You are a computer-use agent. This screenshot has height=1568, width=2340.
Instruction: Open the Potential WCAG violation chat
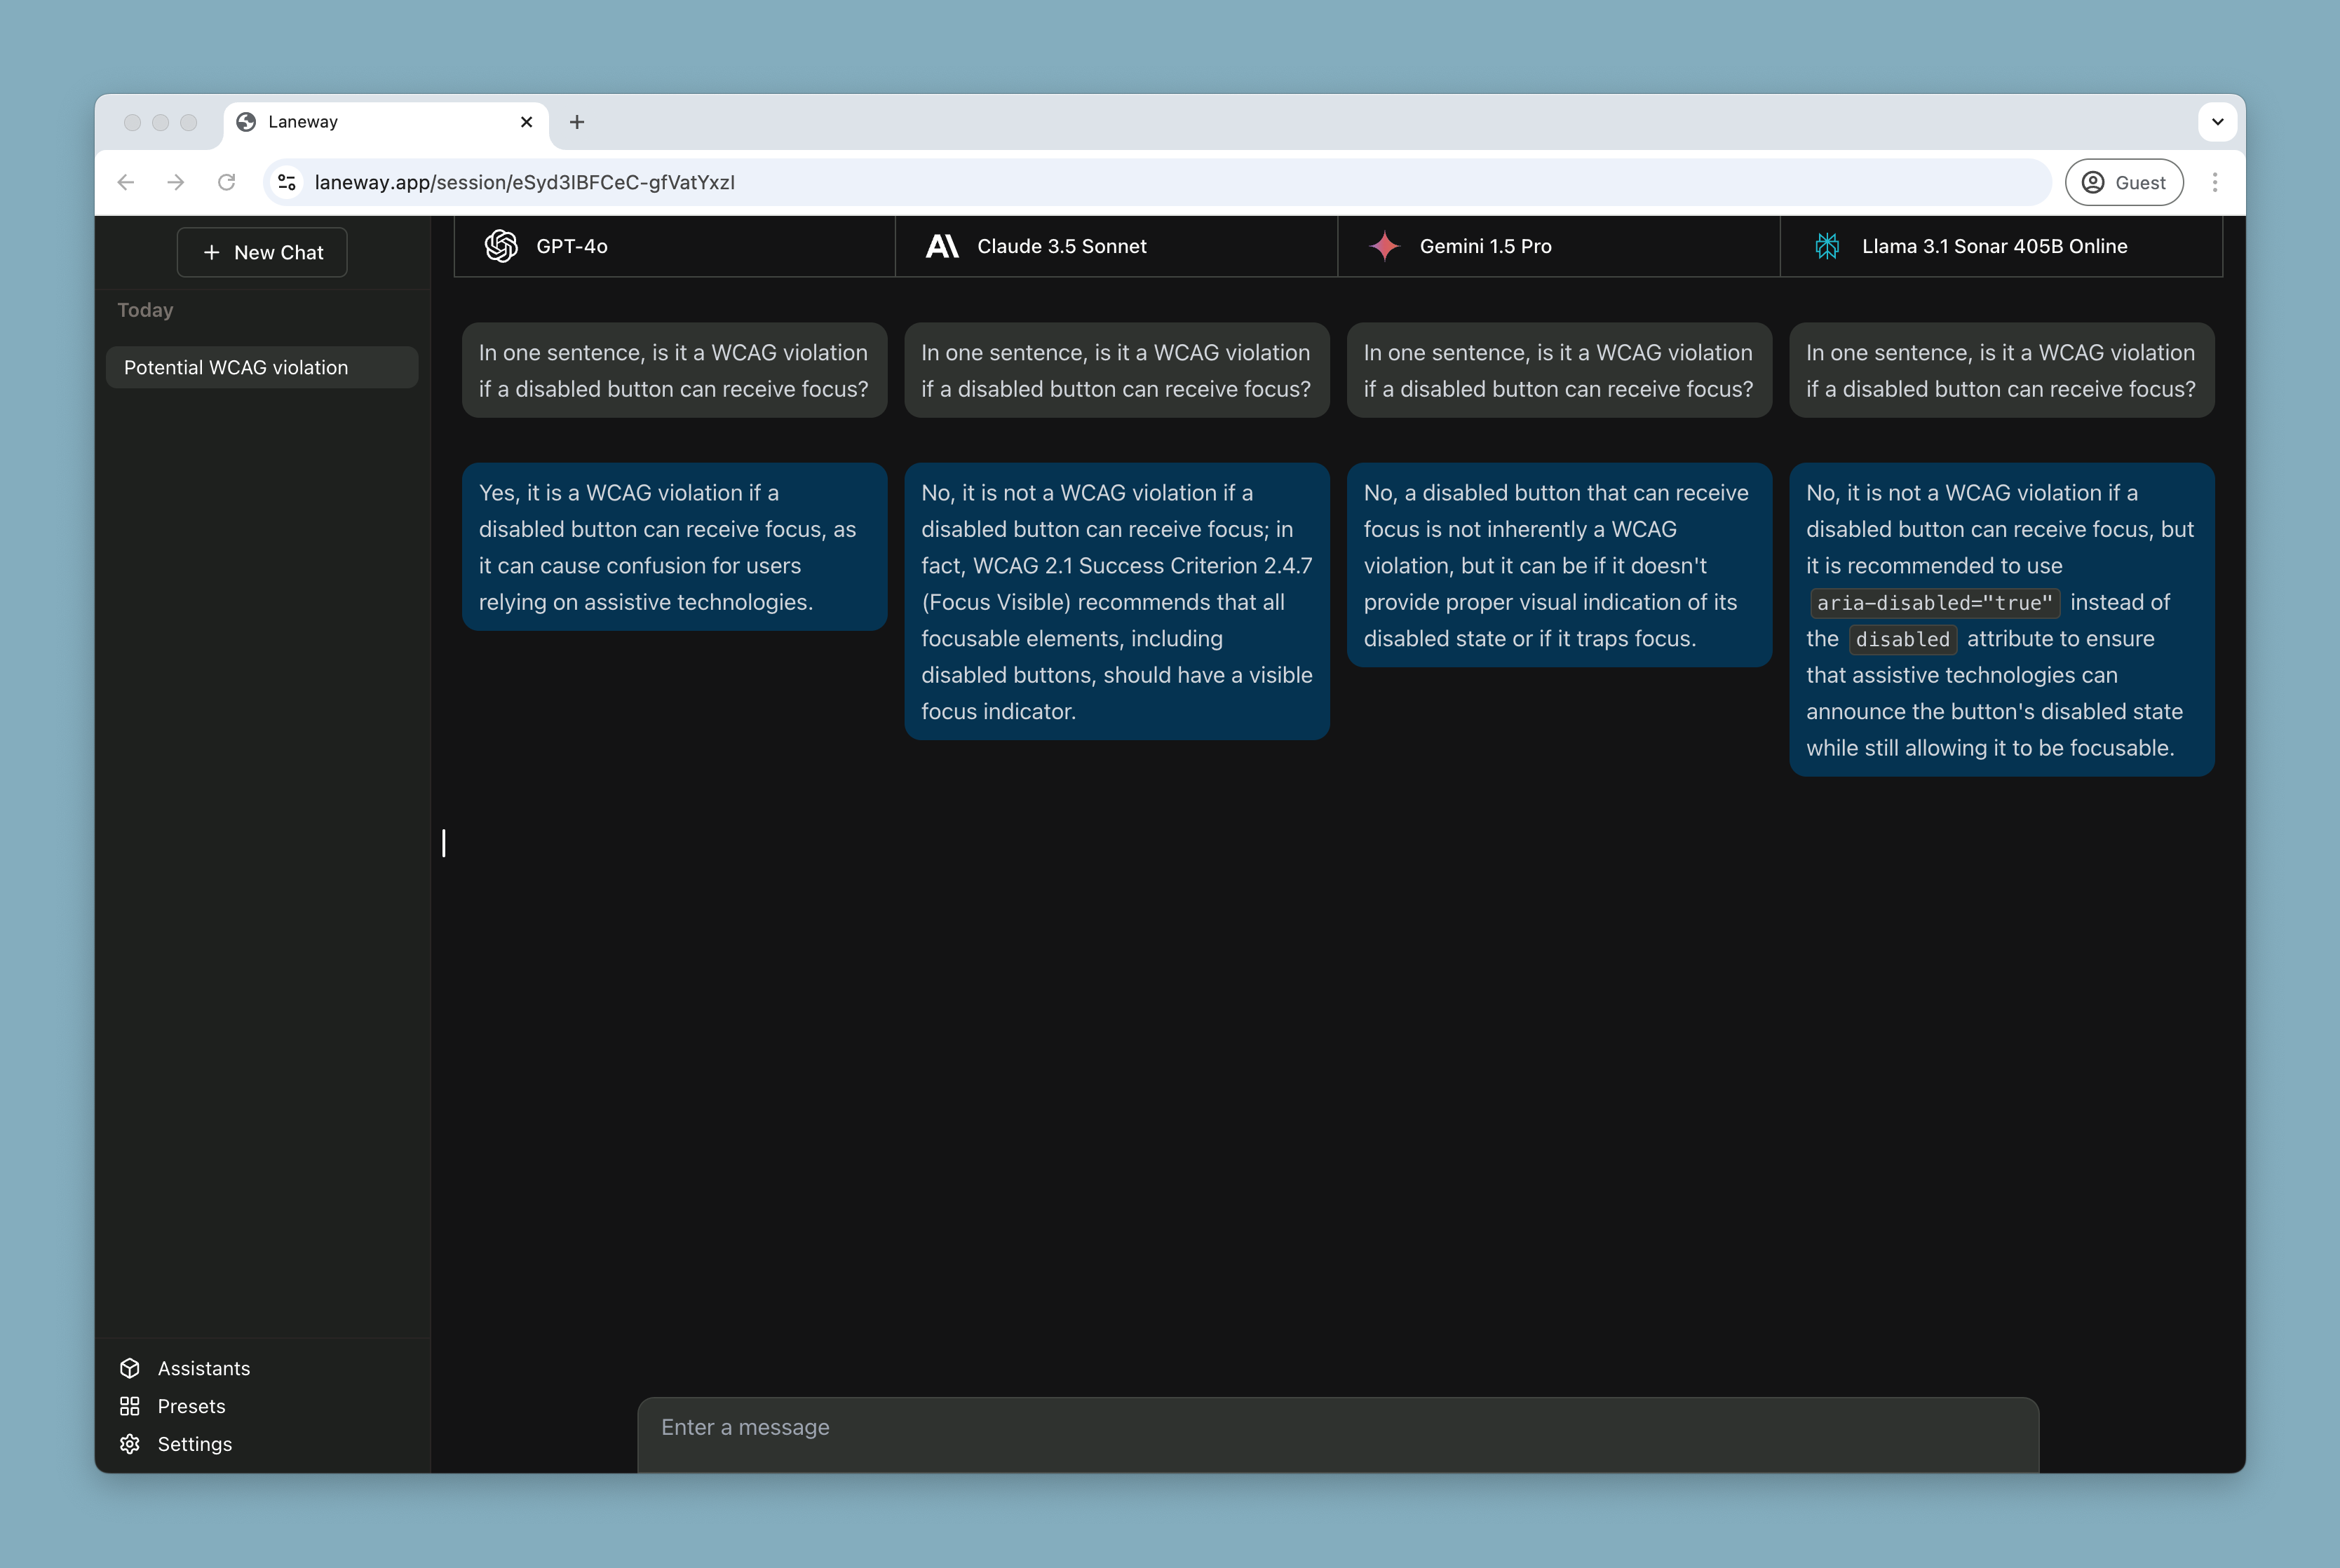tap(262, 367)
